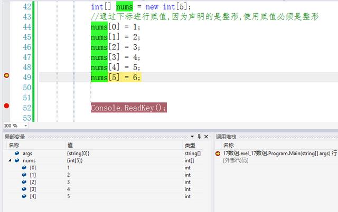Select the nums[1] element row
Viewport: 338px width, 212px height.
coord(106,175)
